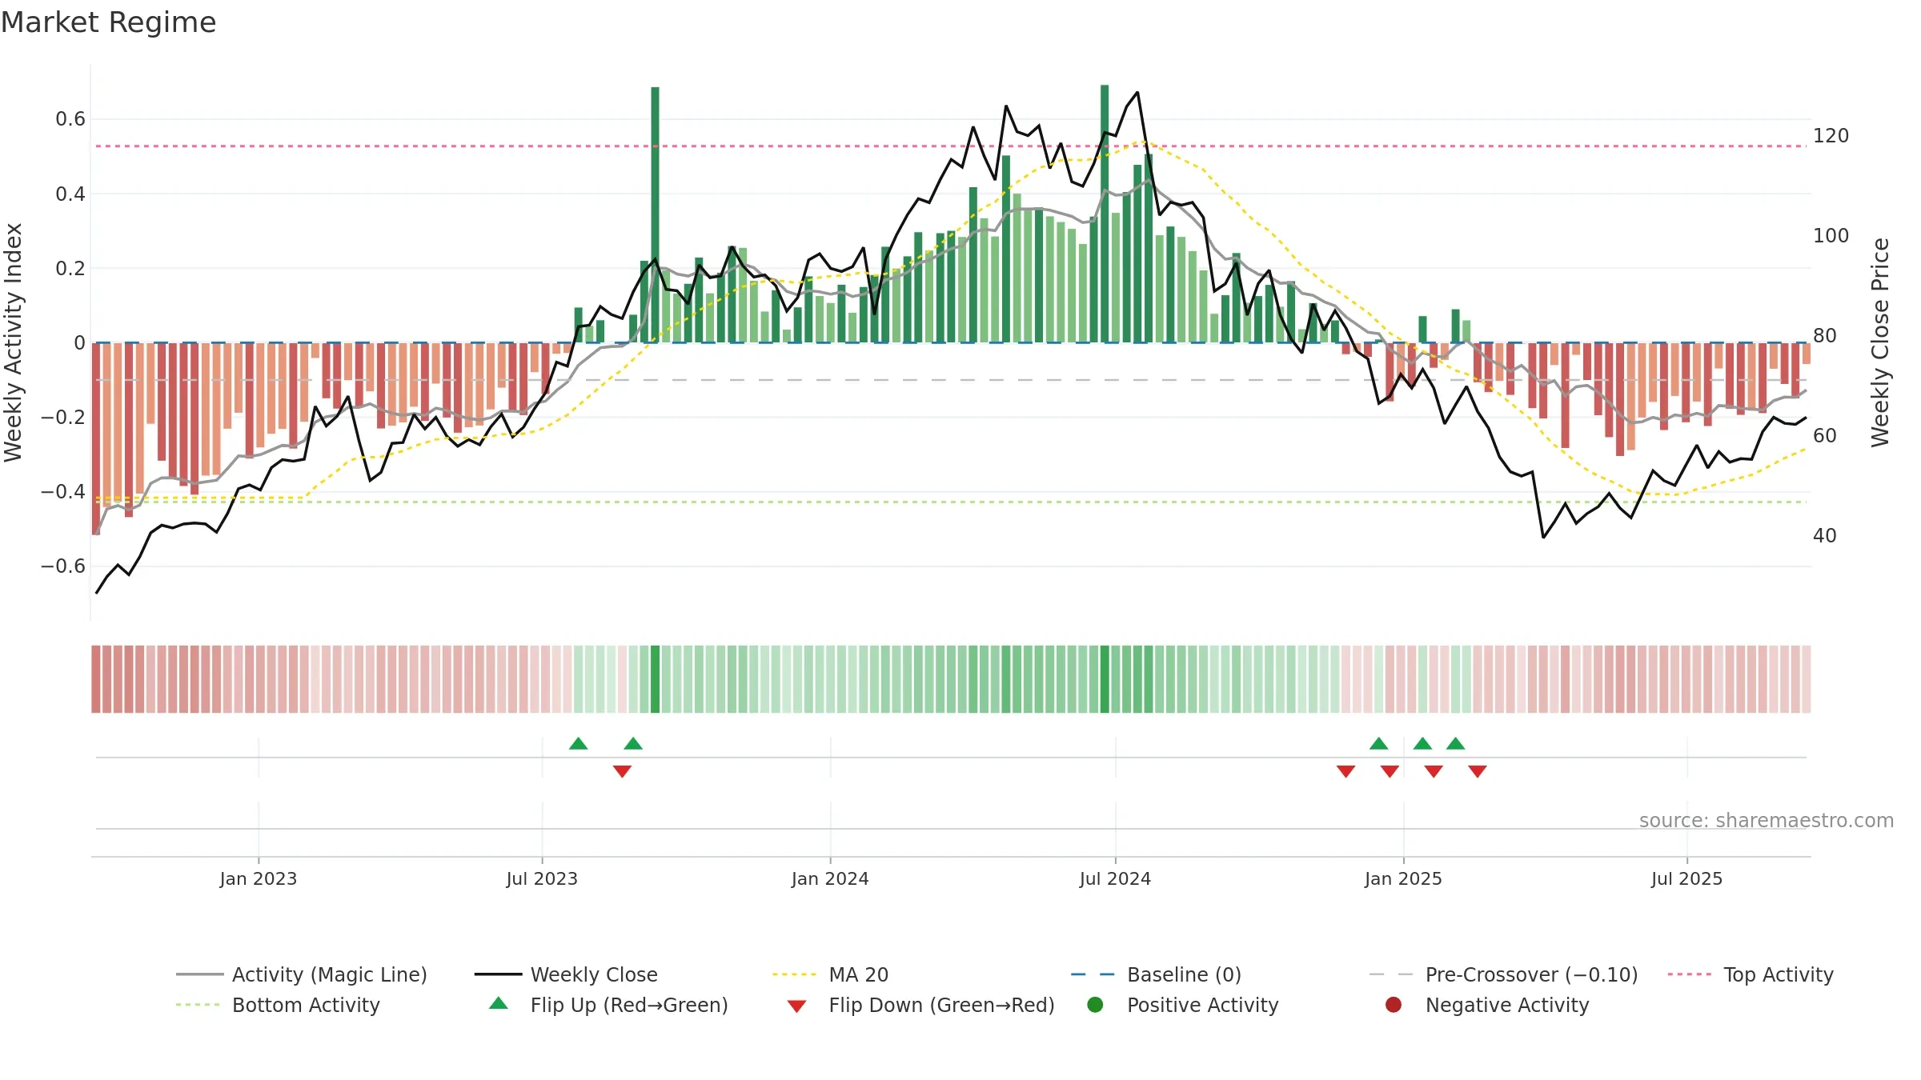Click the Jan 2023 axis label
This screenshot has width=1921, height=1080.
point(258,878)
